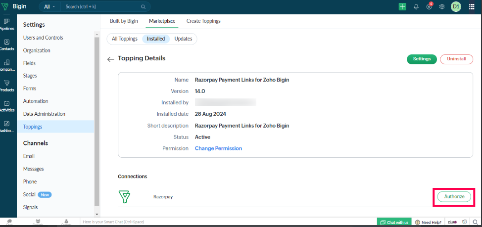The height and width of the screenshot is (227, 482).
Task: Select Toppings in settings sidebar
Action: [55, 127]
